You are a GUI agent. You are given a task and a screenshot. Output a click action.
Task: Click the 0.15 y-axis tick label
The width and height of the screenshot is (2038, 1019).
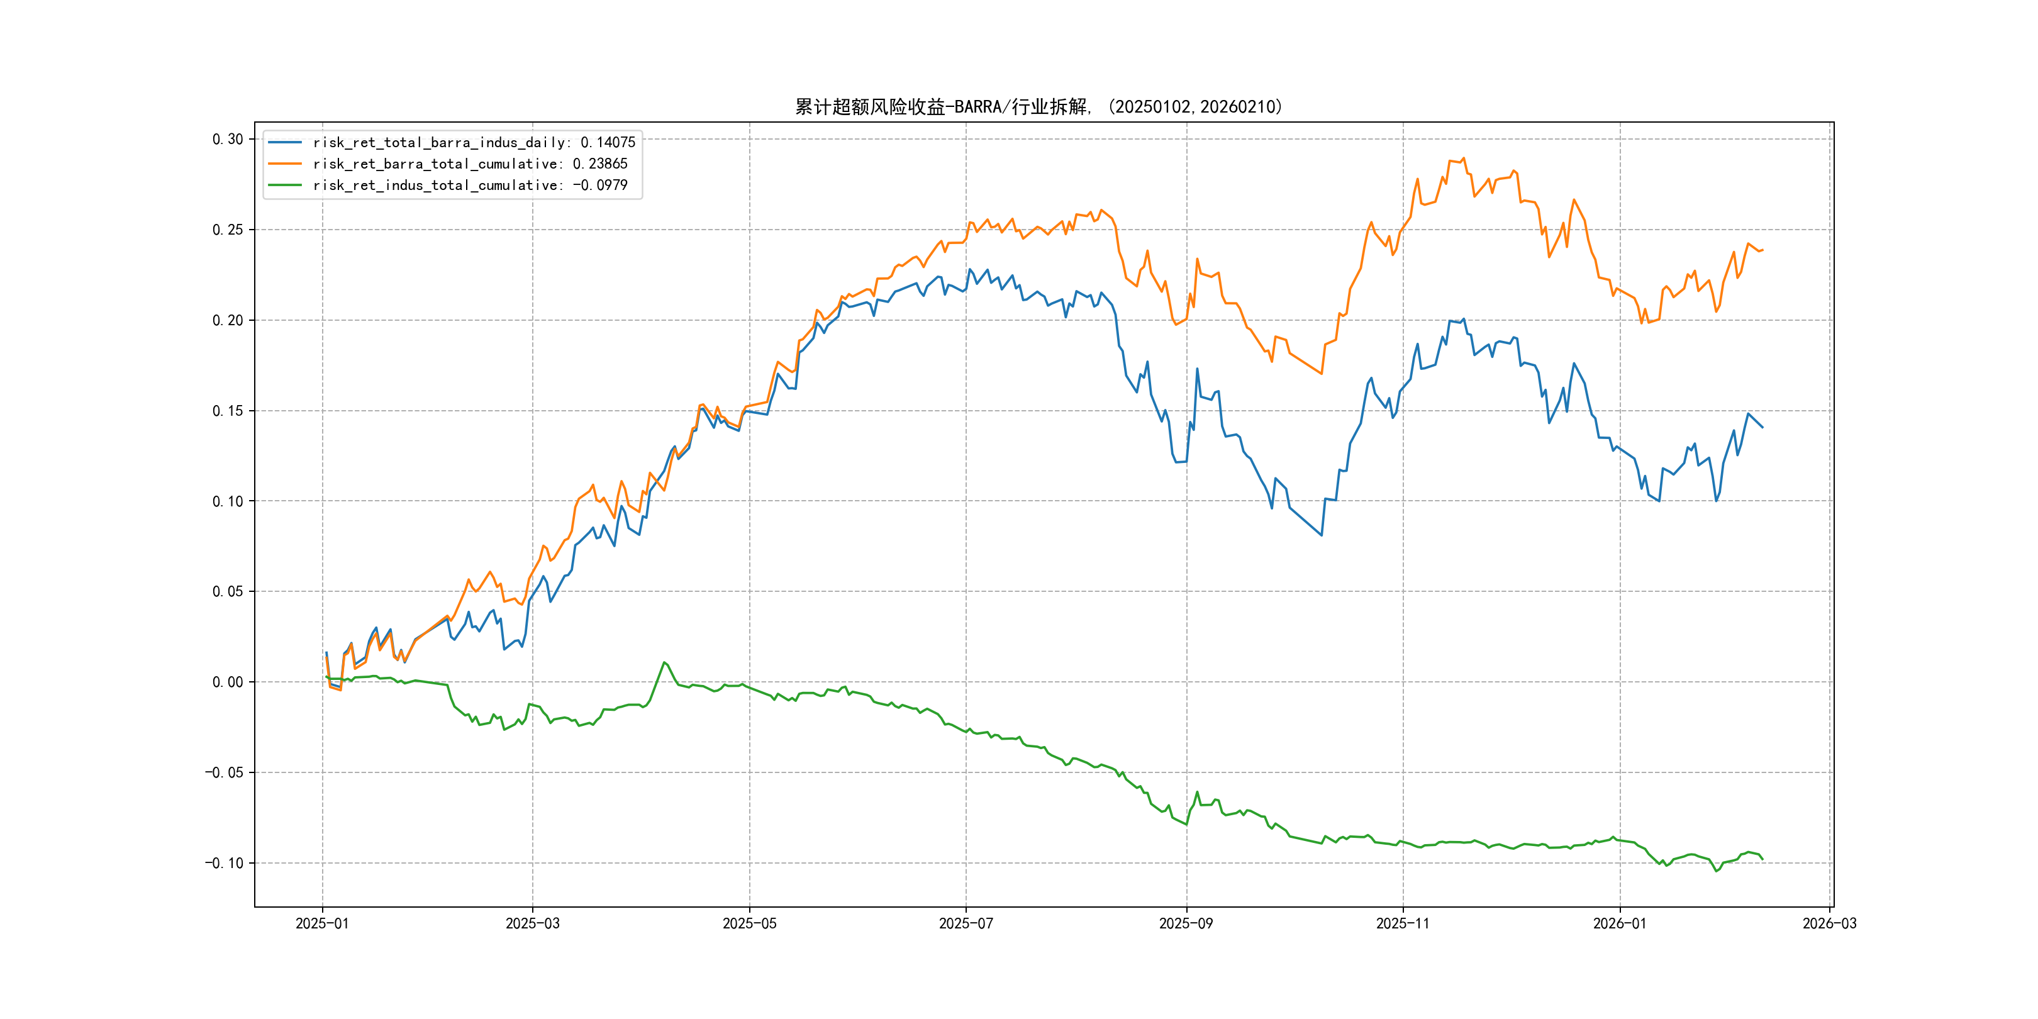click(x=227, y=411)
